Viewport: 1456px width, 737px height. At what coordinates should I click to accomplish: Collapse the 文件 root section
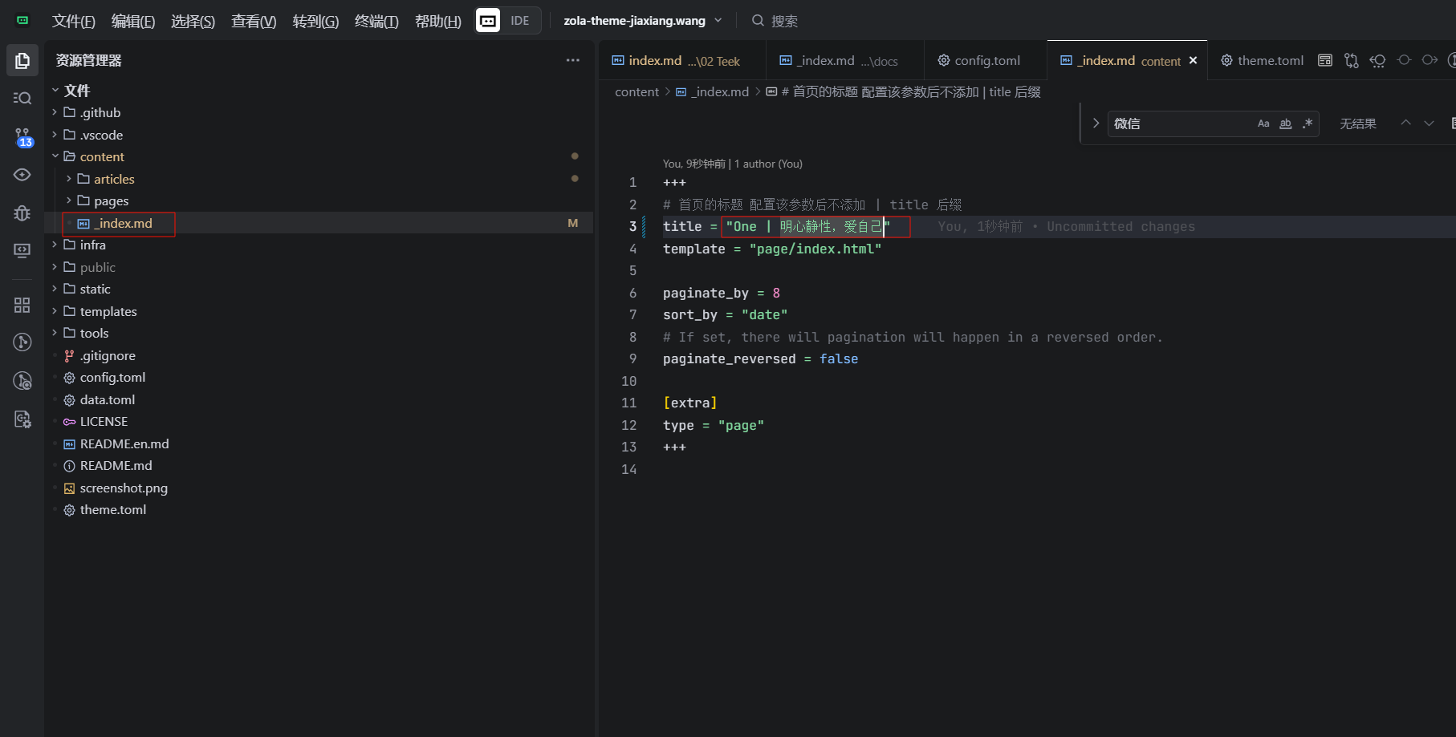[x=55, y=91]
